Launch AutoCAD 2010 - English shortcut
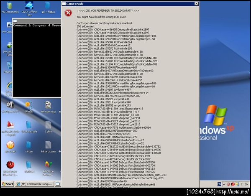The width and height of the screenshot is (251, 196). [x=10, y=129]
